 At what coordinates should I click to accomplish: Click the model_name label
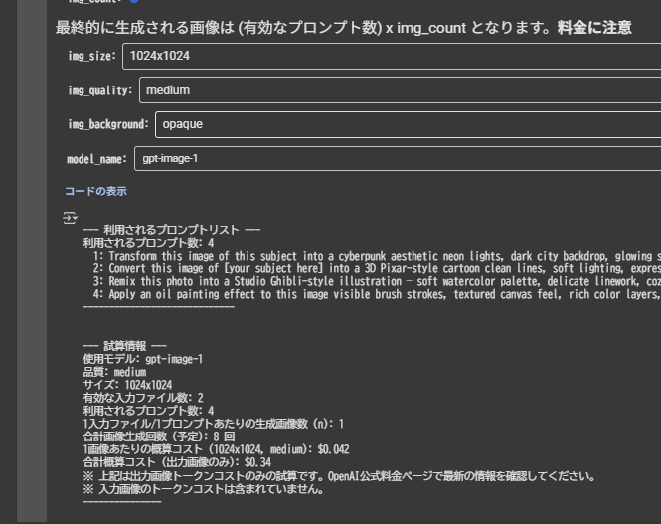coord(97,159)
